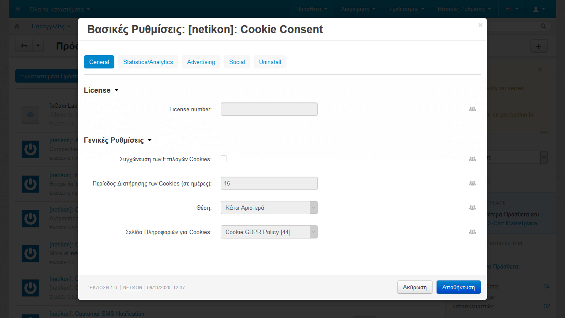Screen dimensions: 565x318
Task: Click the Ακύρωση cancel button
Action: 415,287
